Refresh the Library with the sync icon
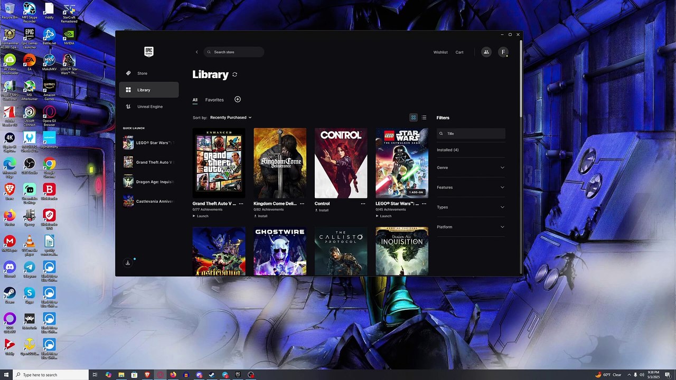The height and width of the screenshot is (380, 676). 234,74
